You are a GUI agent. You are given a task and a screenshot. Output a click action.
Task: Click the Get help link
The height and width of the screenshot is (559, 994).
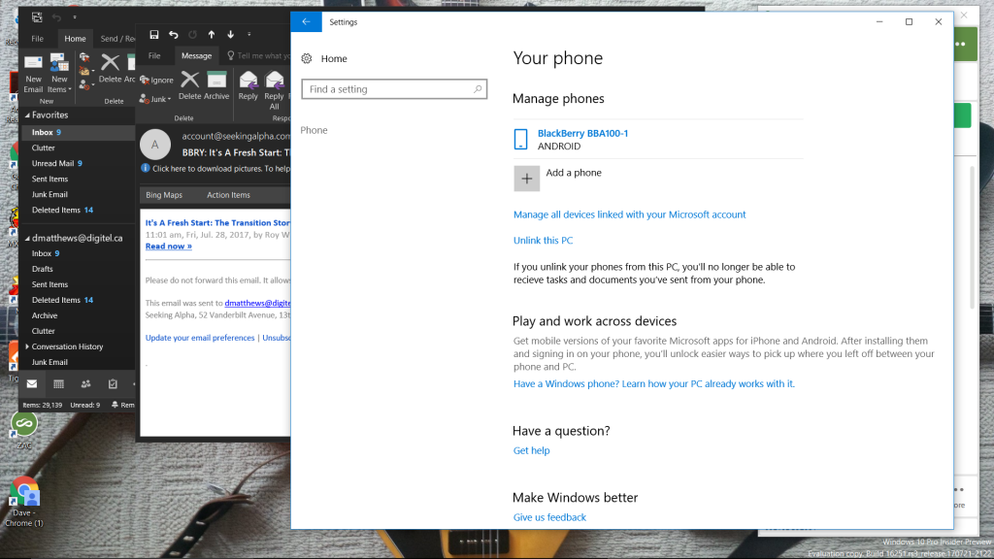click(x=531, y=450)
